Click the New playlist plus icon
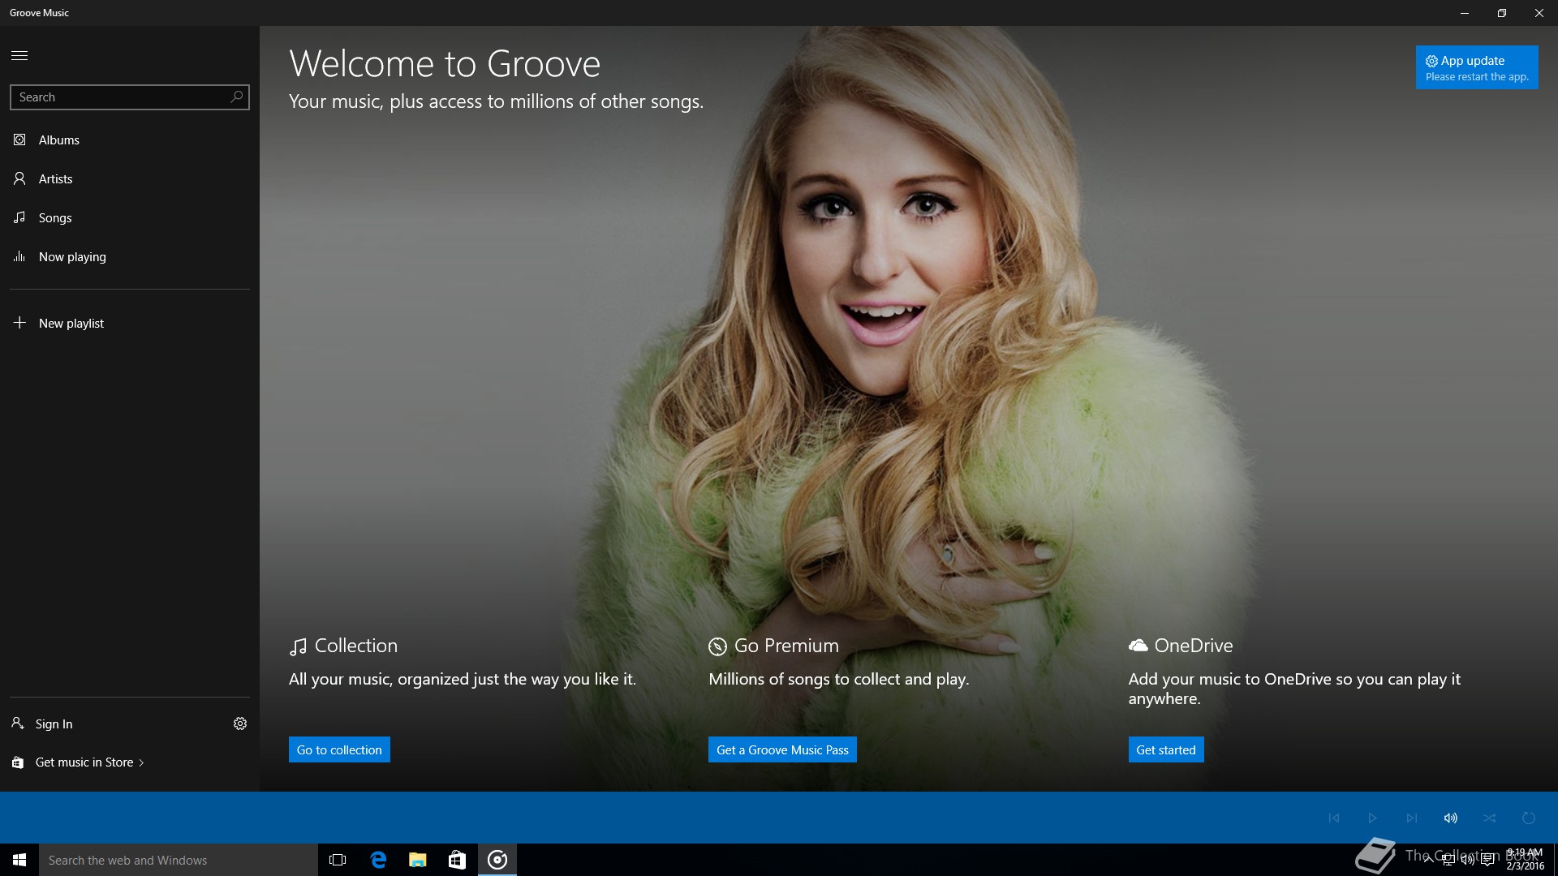The height and width of the screenshot is (876, 1558). click(x=19, y=323)
